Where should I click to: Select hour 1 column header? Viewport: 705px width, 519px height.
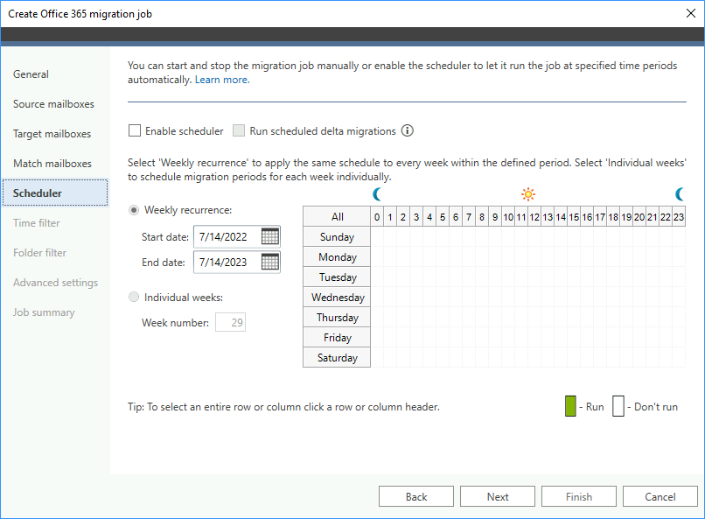(390, 217)
